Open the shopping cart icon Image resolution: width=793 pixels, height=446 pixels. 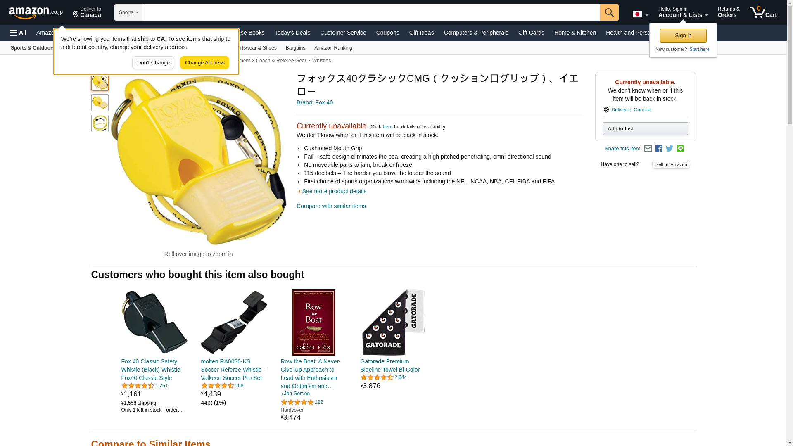click(763, 12)
